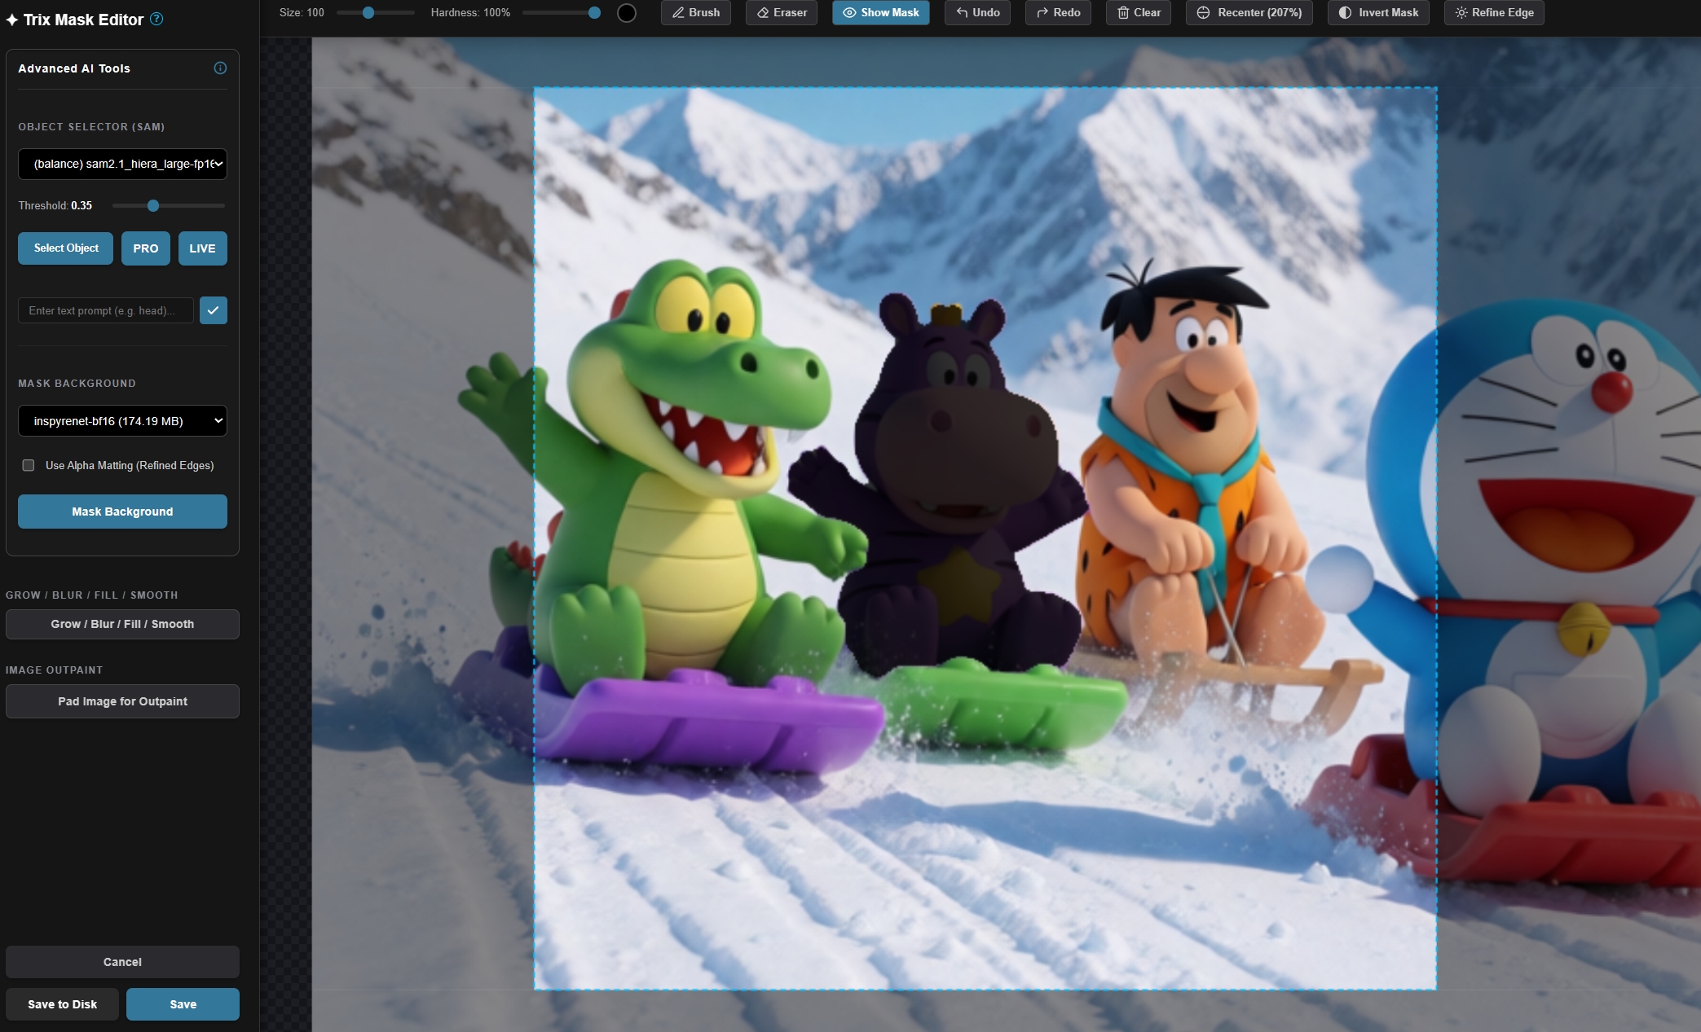Enable Use Alpha Matting checkbox
Image resolution: width=1701 pixels, height=1032 pixels.
tap(29, 465)
